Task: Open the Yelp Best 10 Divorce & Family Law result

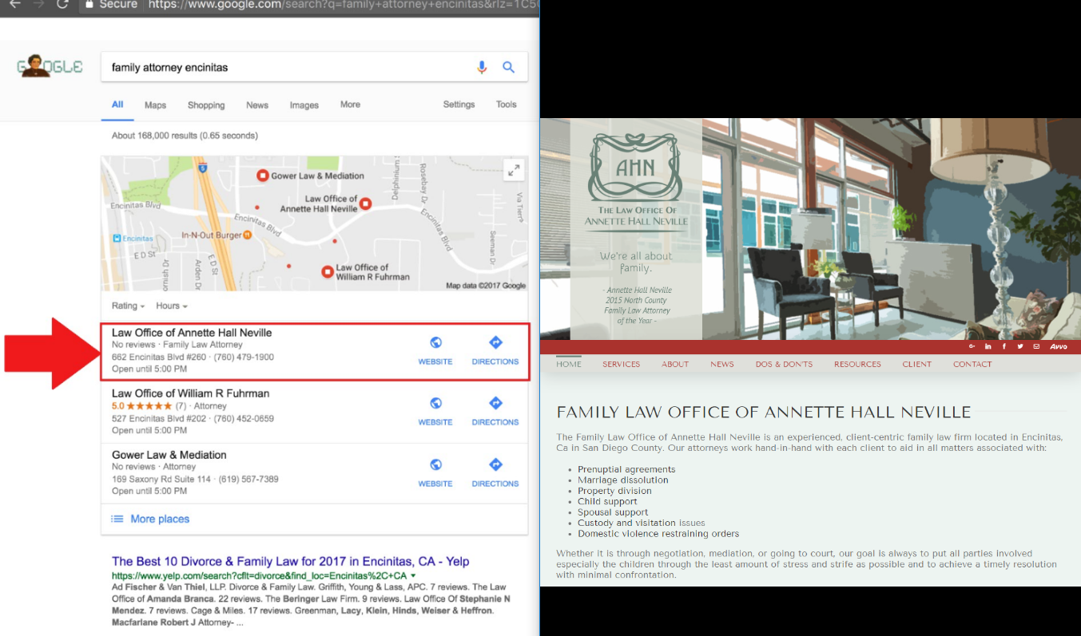Action: [x=291, y=561]
